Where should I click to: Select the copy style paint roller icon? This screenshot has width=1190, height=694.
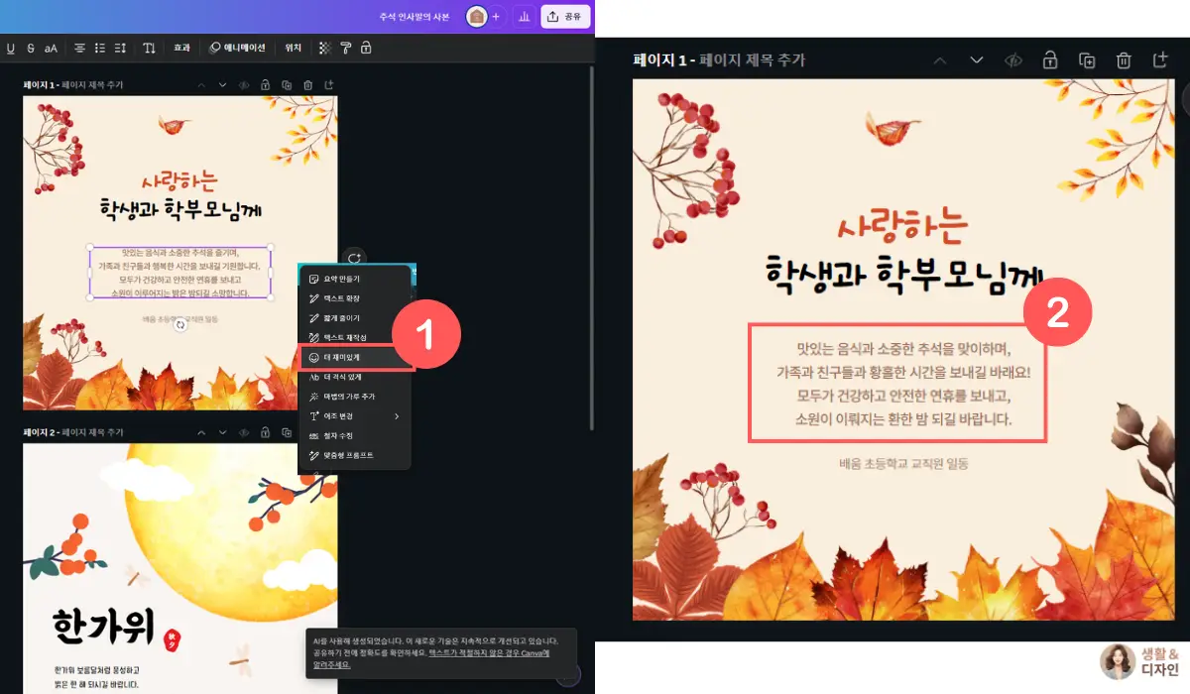[x=346, y=47]
